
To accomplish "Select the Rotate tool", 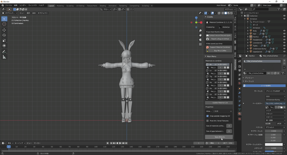I will [x=4, y=35].
